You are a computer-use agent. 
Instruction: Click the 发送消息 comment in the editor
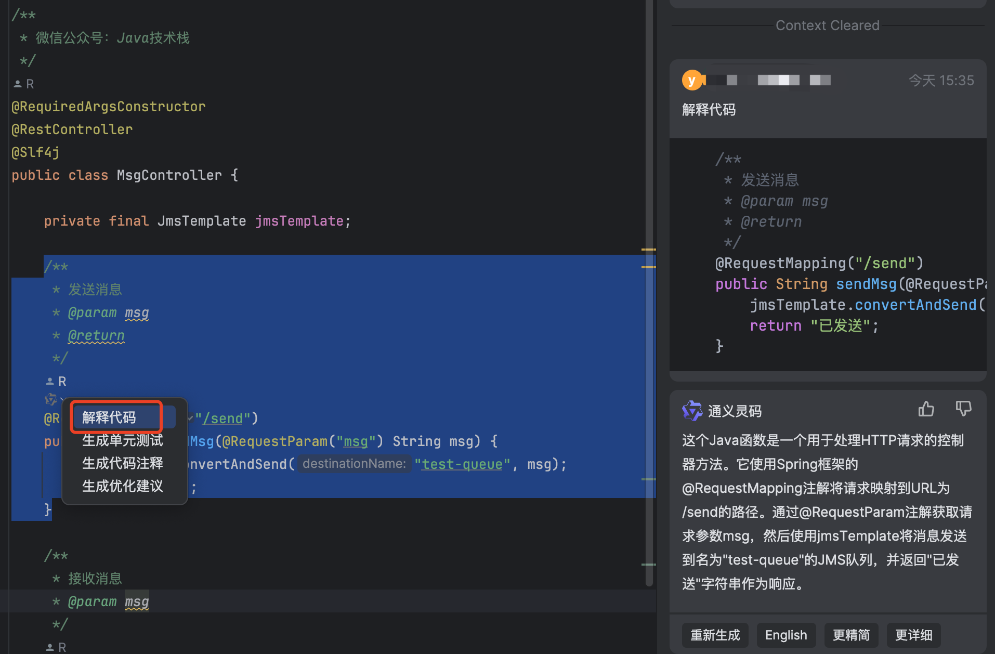[95, 290]
